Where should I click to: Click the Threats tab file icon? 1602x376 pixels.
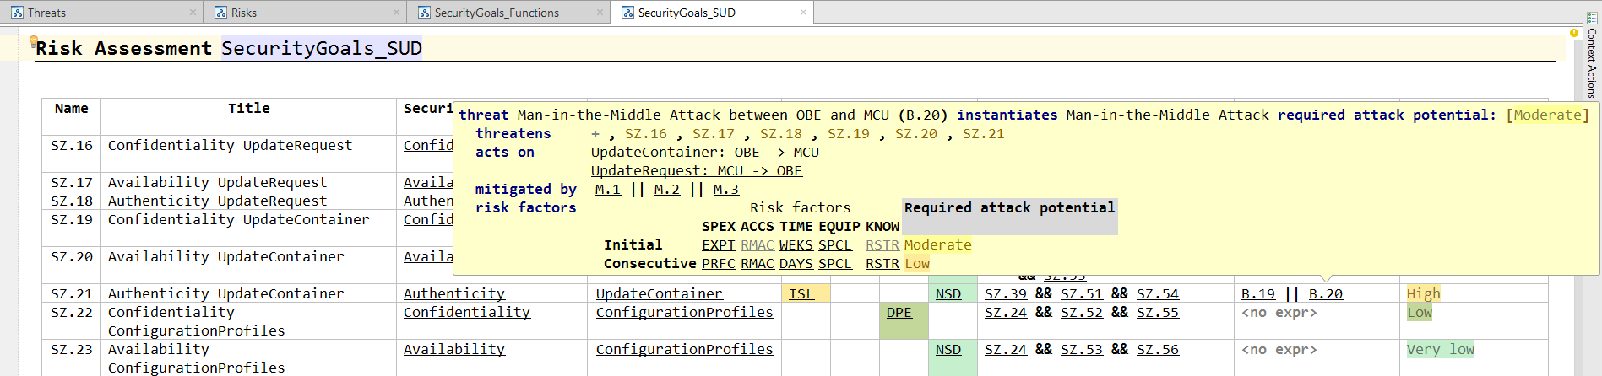pyautogui.click(x=17, y=13)
